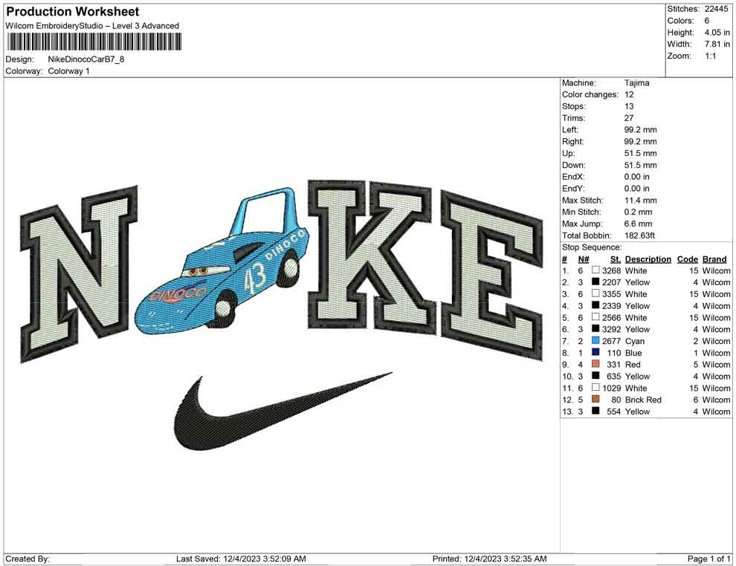Click the Page 1 of 1 footer text
This screenshot has height=566, width=736.
coord(708,558)
